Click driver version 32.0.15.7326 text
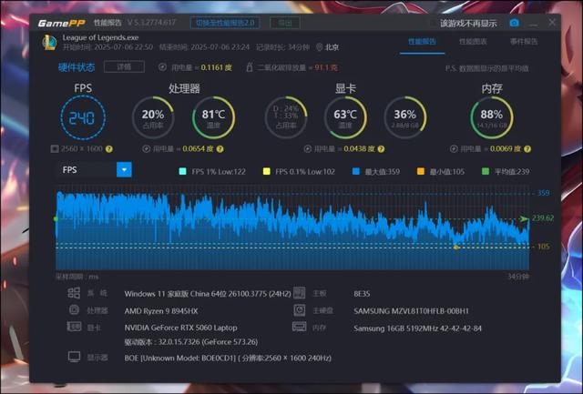This screenshot has width=583, height=394. coord(190,341)
